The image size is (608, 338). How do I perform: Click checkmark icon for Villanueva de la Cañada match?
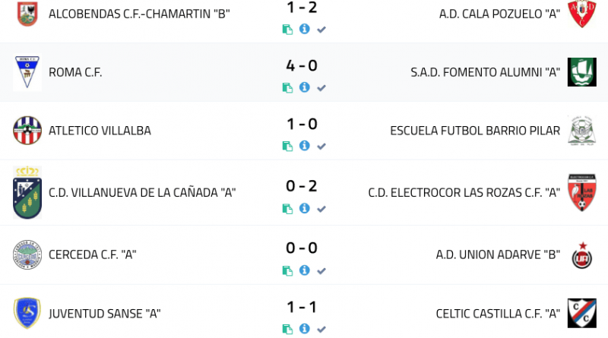[321, 209]
